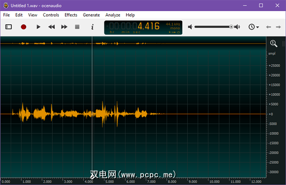286x185 pixels.
Task: Mute using the low-volume speaker icon
Action: point(190,27)
